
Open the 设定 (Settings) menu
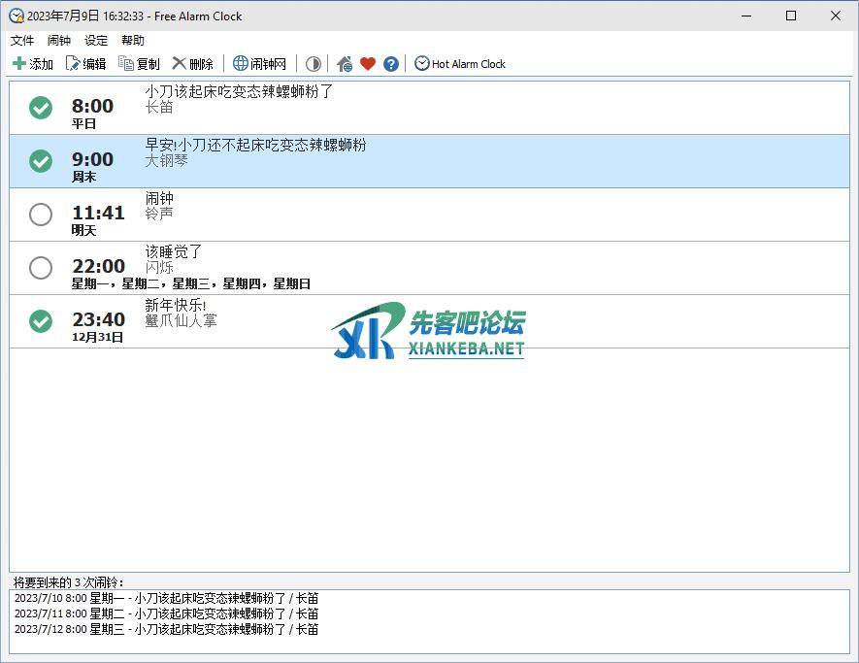pyautogui.click(x=96, y=41)
